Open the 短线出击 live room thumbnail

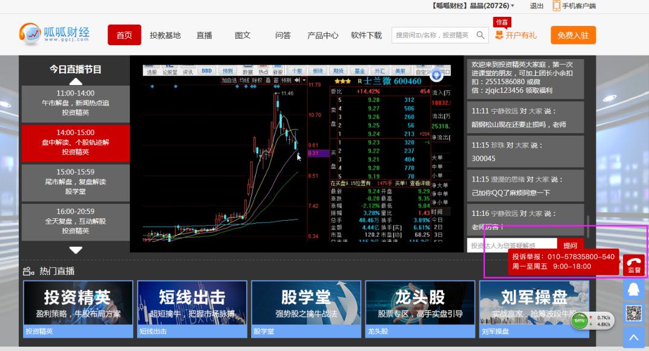point(192,309)
